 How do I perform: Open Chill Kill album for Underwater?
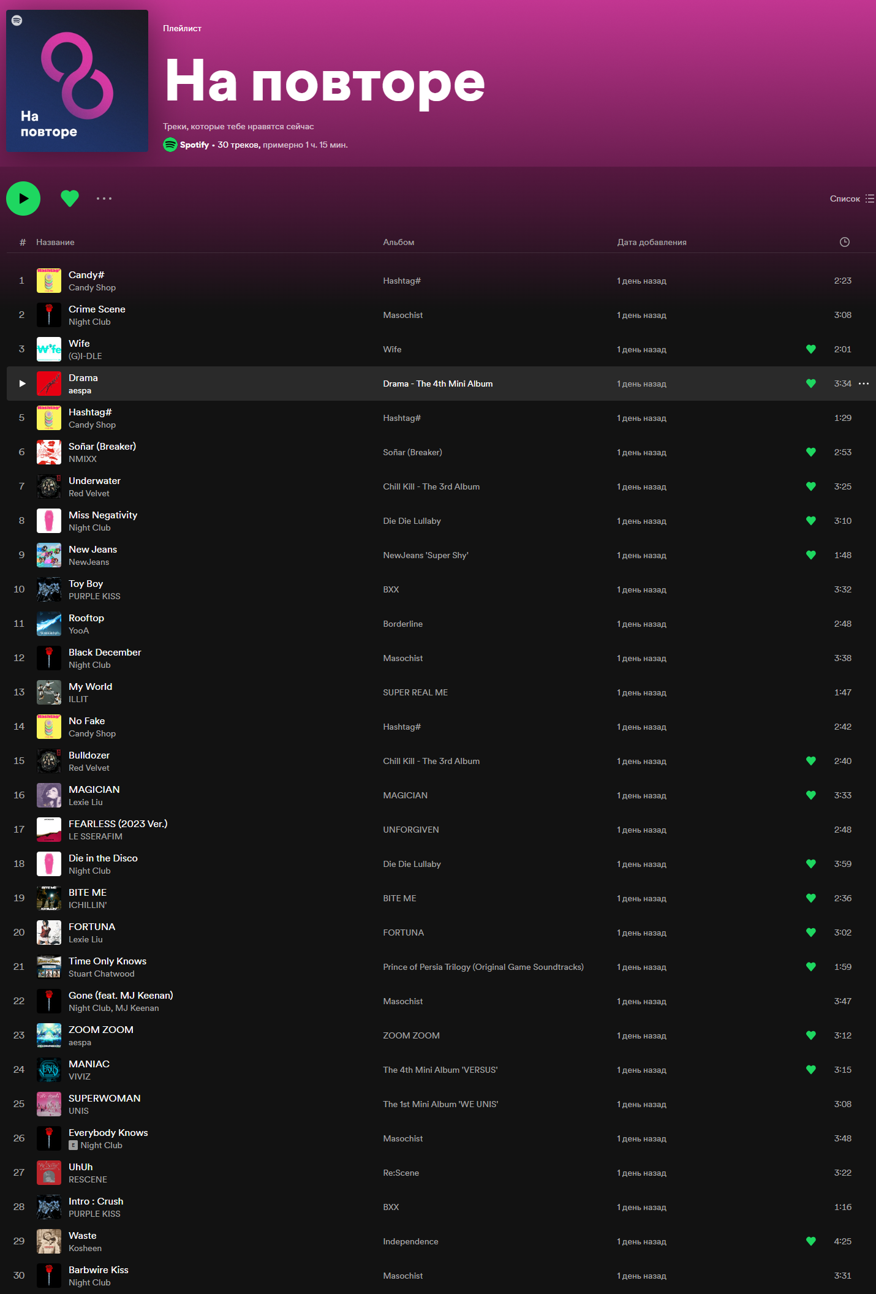431,486
